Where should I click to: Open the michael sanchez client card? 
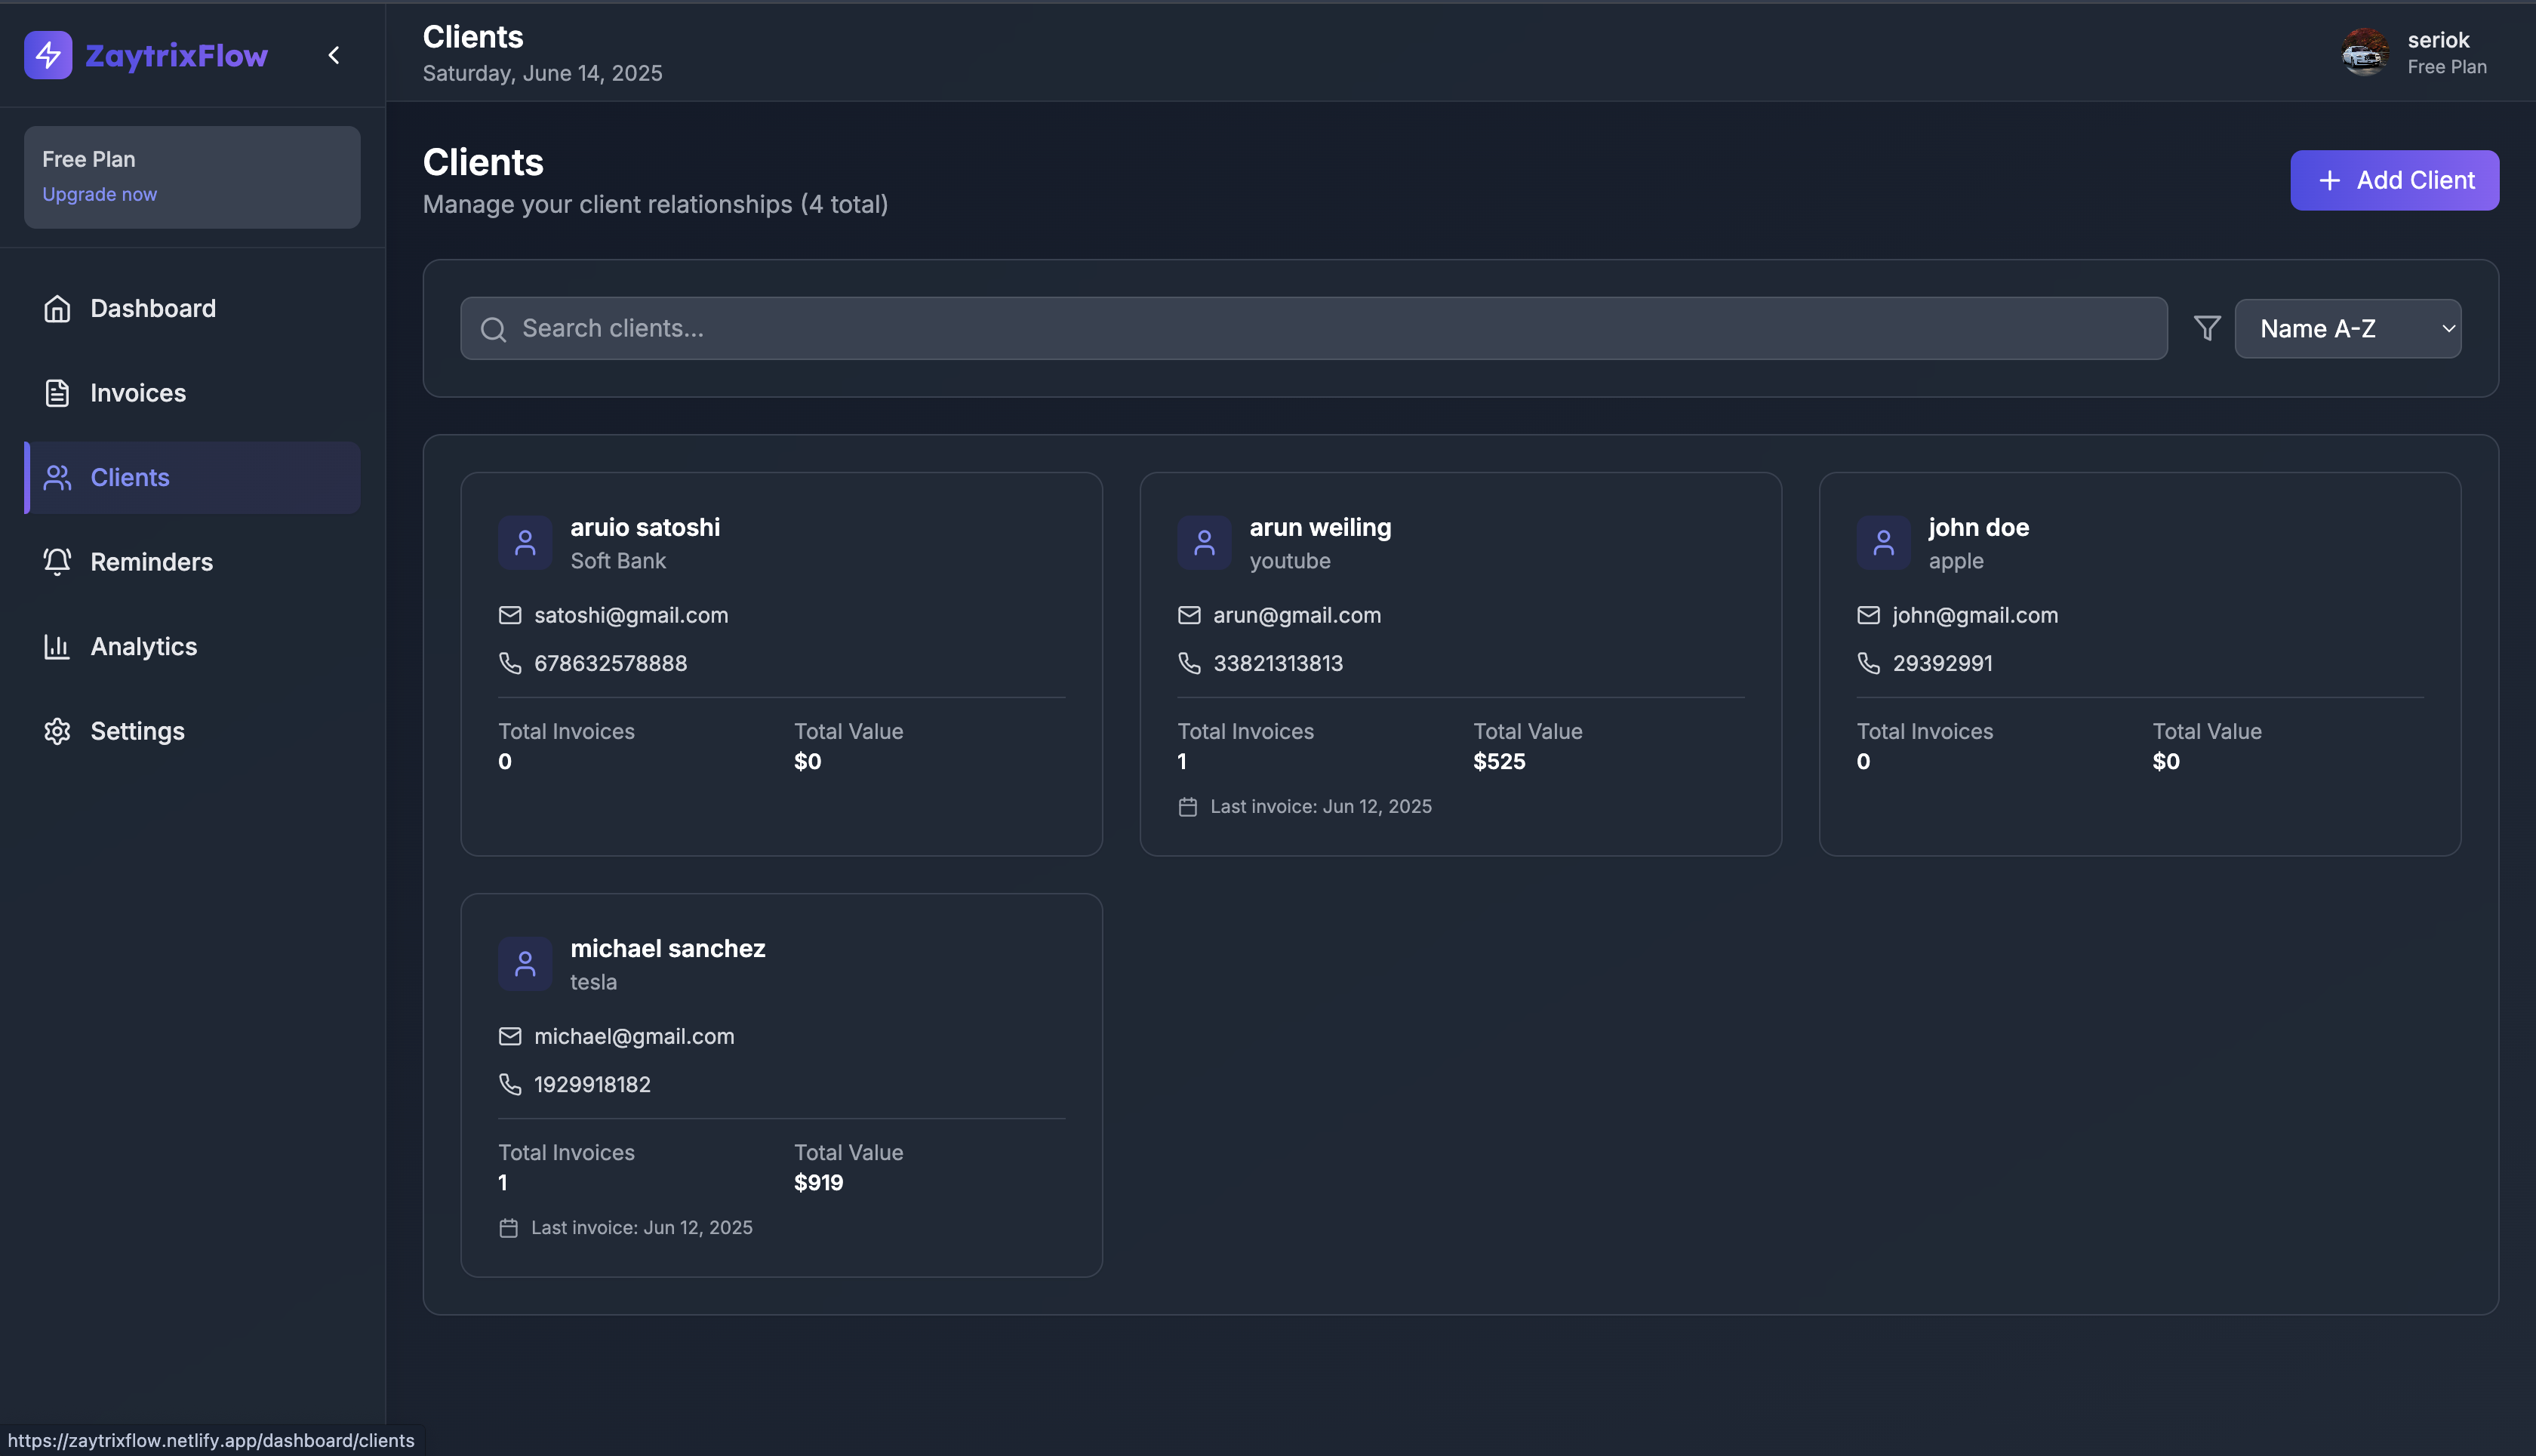pos(781,1084)
